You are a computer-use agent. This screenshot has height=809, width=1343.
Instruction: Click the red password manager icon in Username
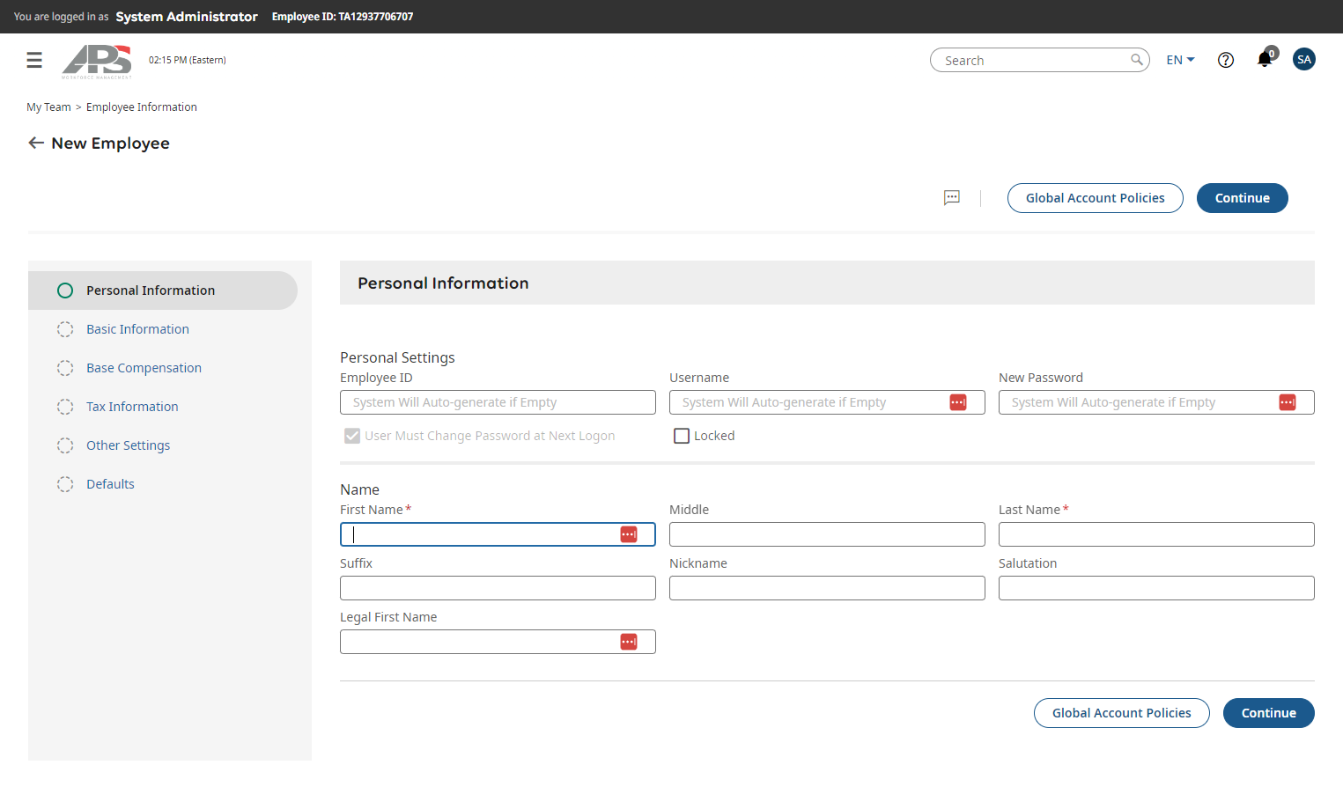[x=958, y=402]
